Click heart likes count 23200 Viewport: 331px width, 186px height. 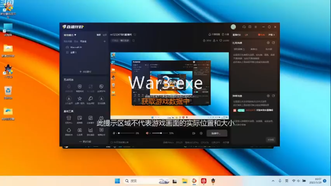coord(224,41)
